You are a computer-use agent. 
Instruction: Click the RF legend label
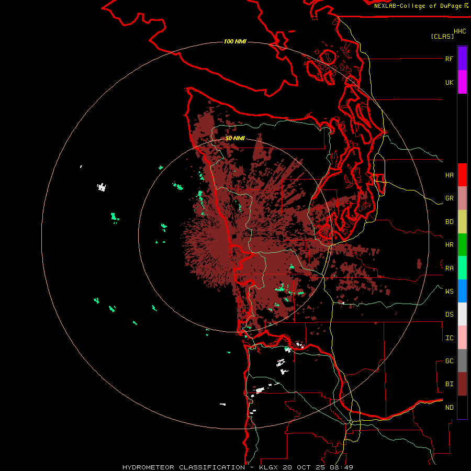(449, 59)
